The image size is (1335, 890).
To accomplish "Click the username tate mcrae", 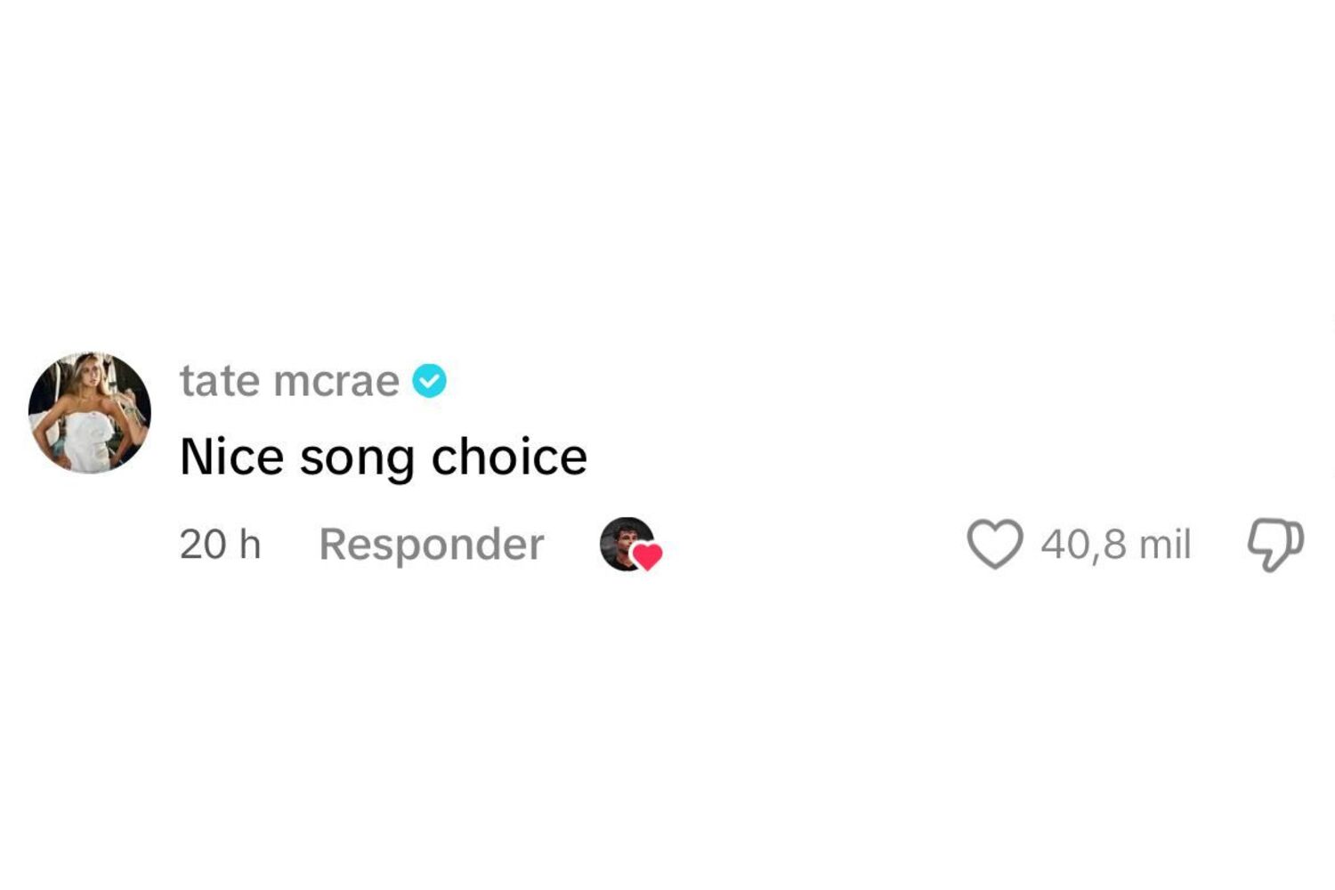I will point(289,381).
